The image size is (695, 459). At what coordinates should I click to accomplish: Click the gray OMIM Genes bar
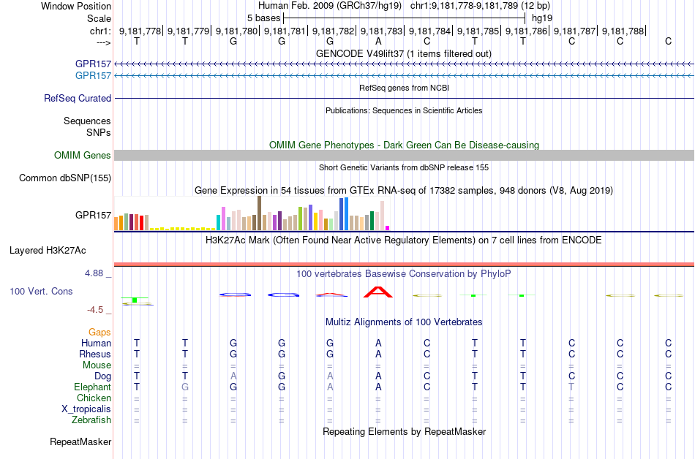coord(404,156)
